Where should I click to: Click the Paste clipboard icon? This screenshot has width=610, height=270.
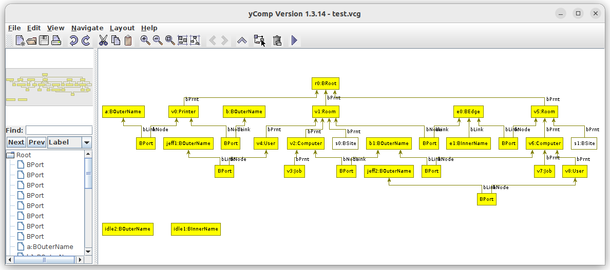[128, 40]
